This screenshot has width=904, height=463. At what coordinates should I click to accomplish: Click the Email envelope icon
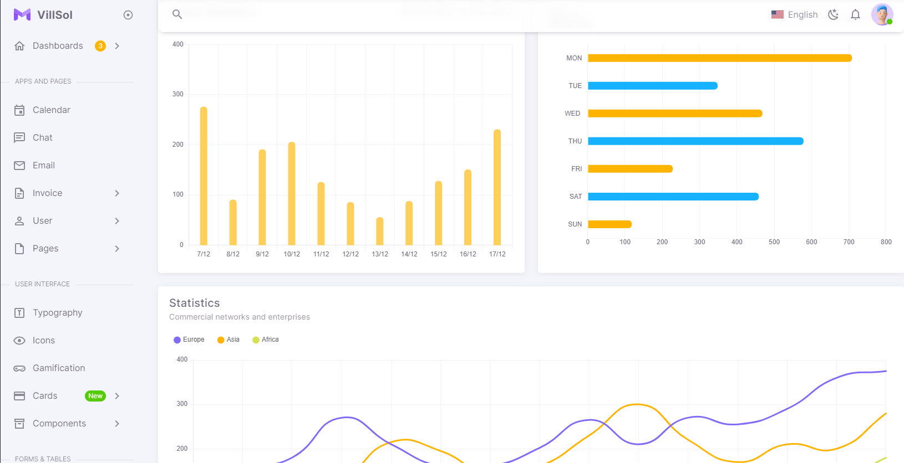tap(19, 166)
